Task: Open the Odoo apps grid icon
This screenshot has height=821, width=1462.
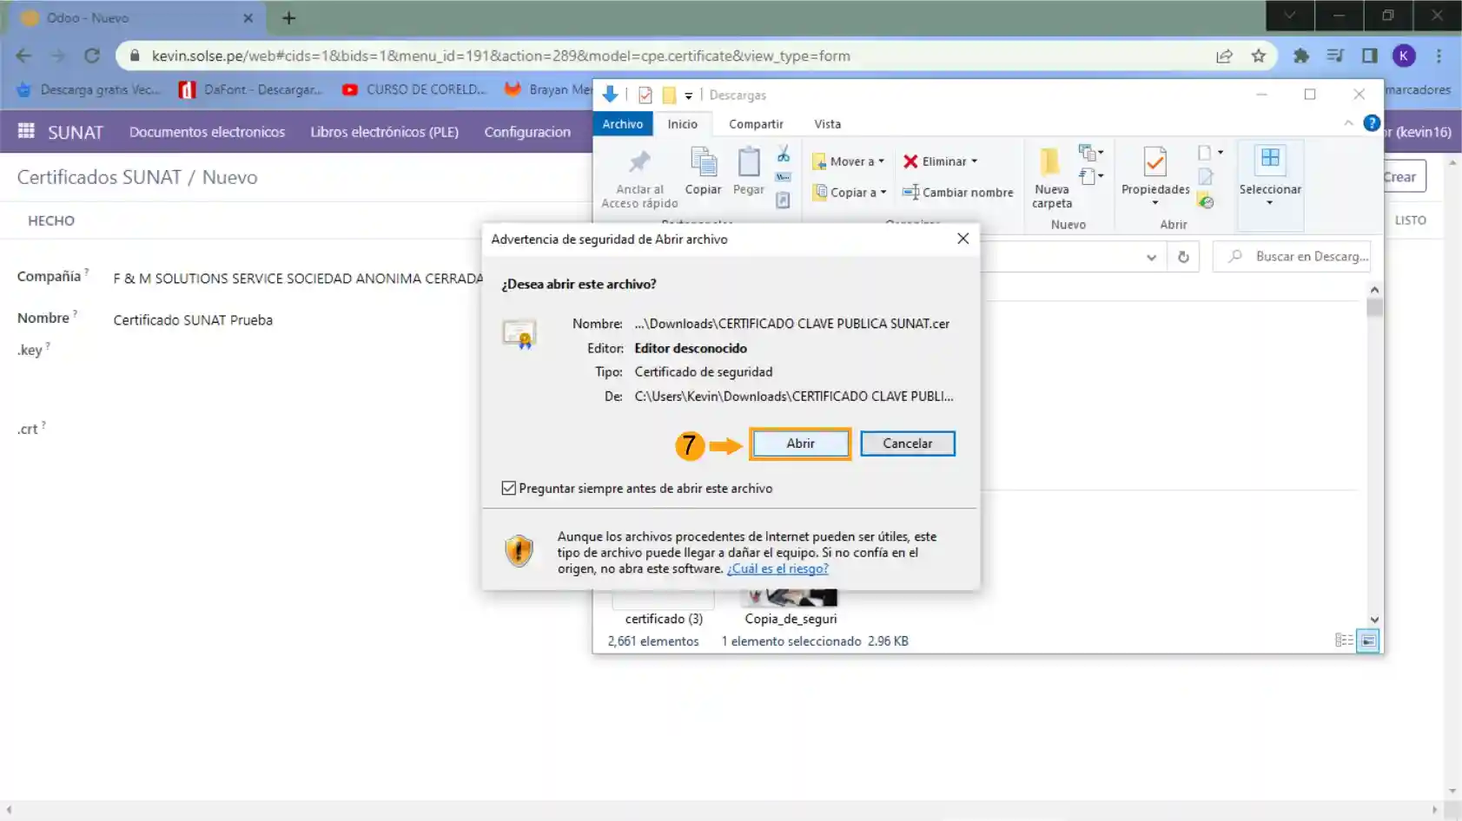Action: tap(26, 131)
